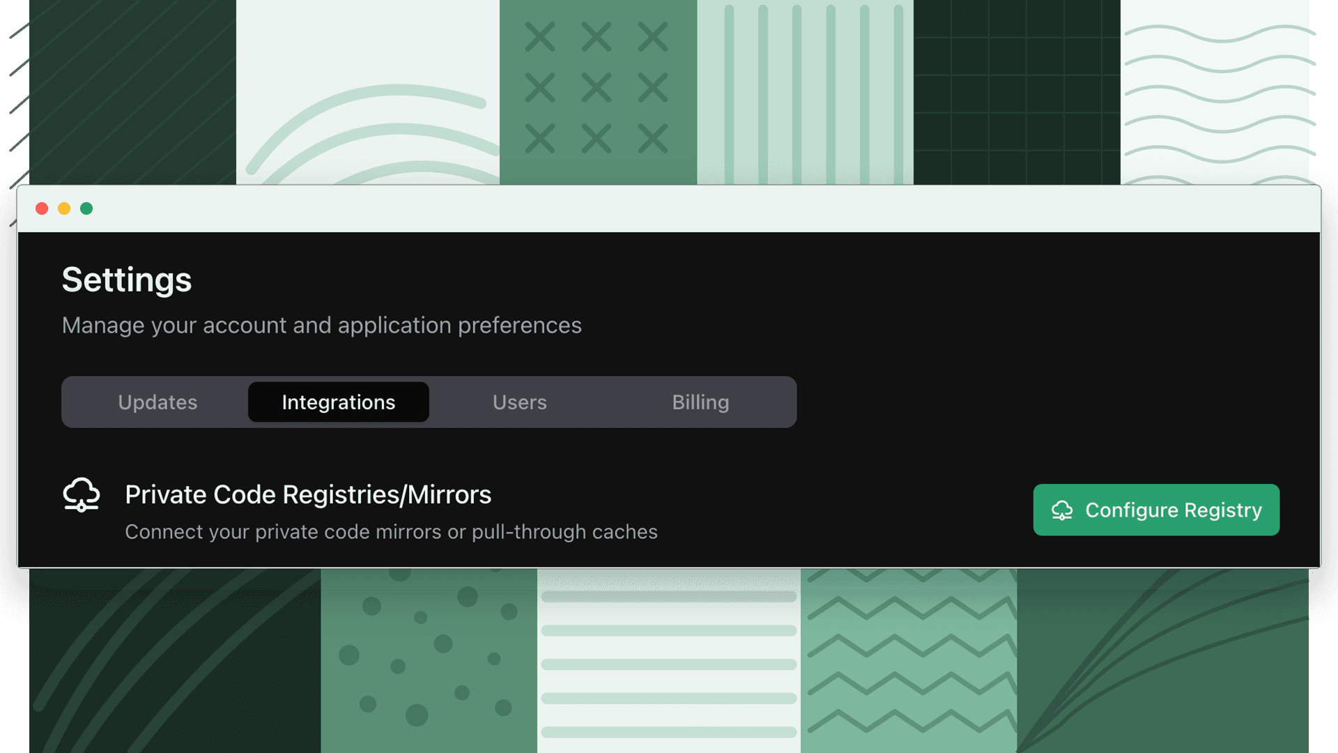The width and height of the screenshot is (1338, 753).
Task: Open the Users tab
Action: coord(520,402)
